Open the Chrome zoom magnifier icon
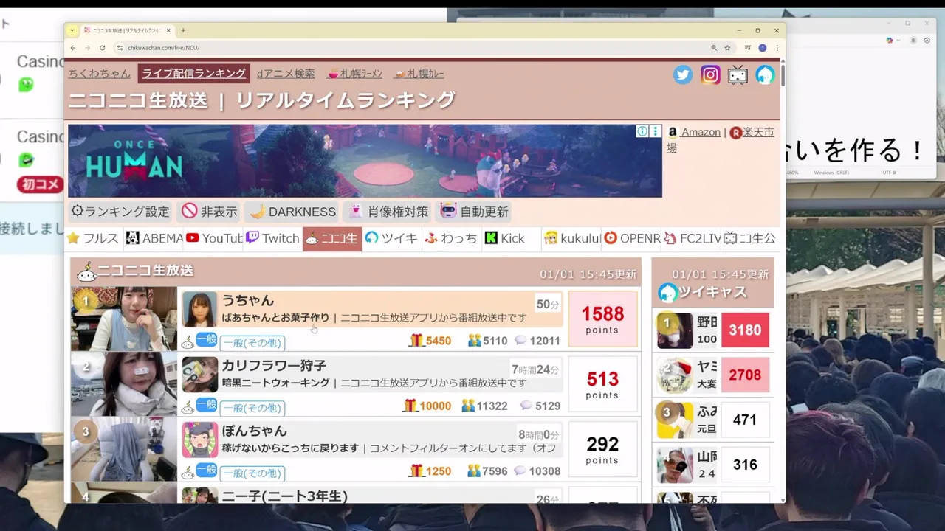Viewport: 945px width, 531px height. point(714,48)
